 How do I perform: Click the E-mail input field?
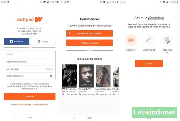click(30, 55)
